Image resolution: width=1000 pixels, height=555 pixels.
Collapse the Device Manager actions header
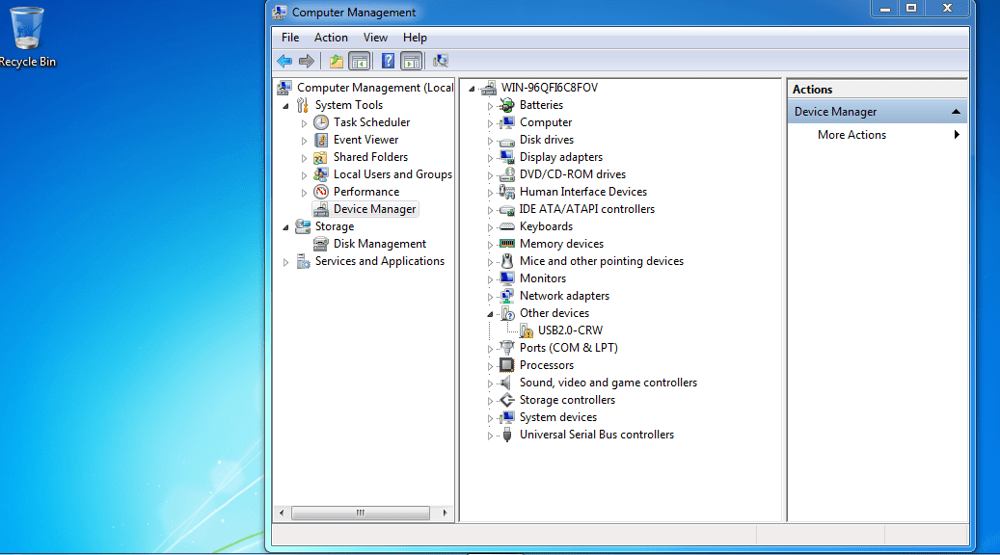956,112
